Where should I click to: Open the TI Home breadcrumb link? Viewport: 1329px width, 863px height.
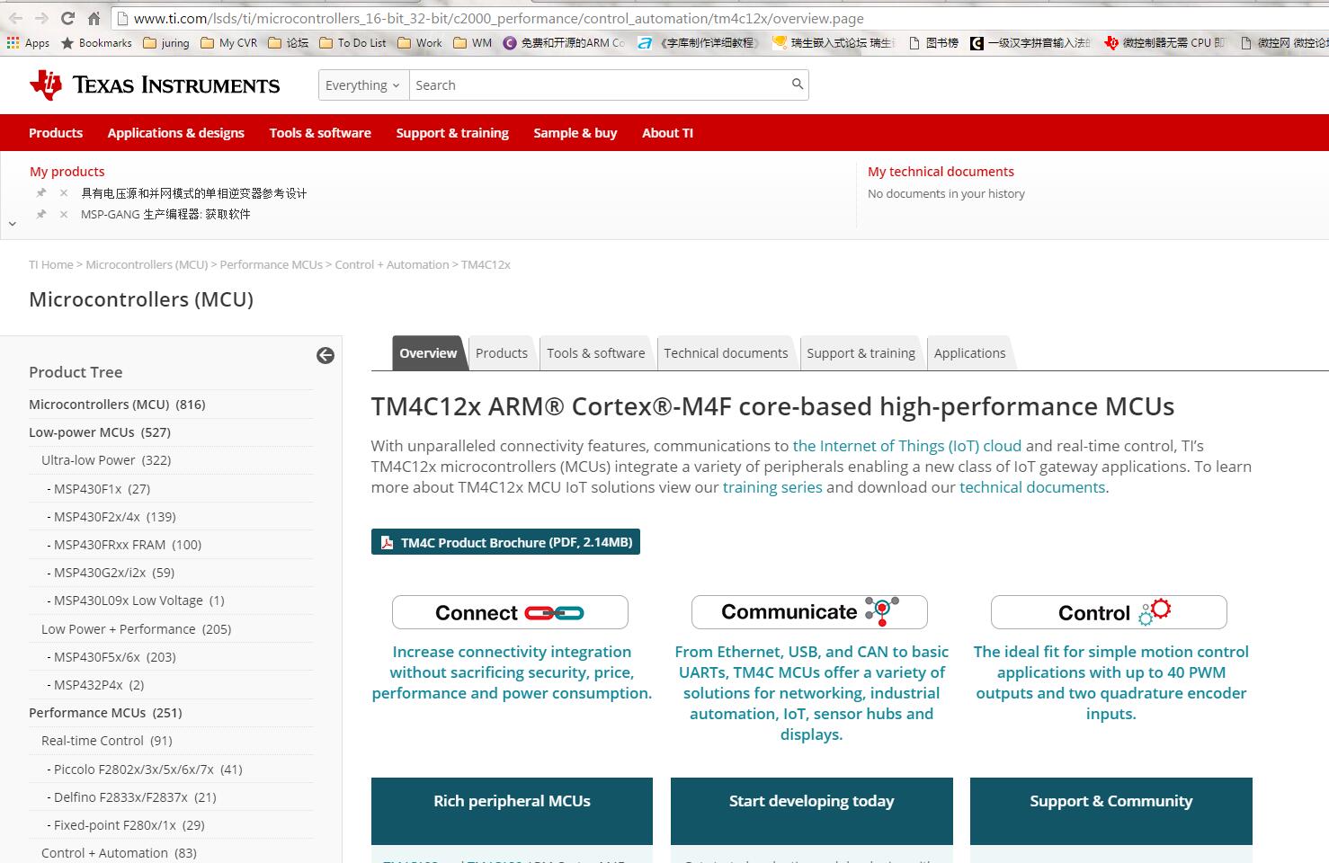click(x=51, y=265)
